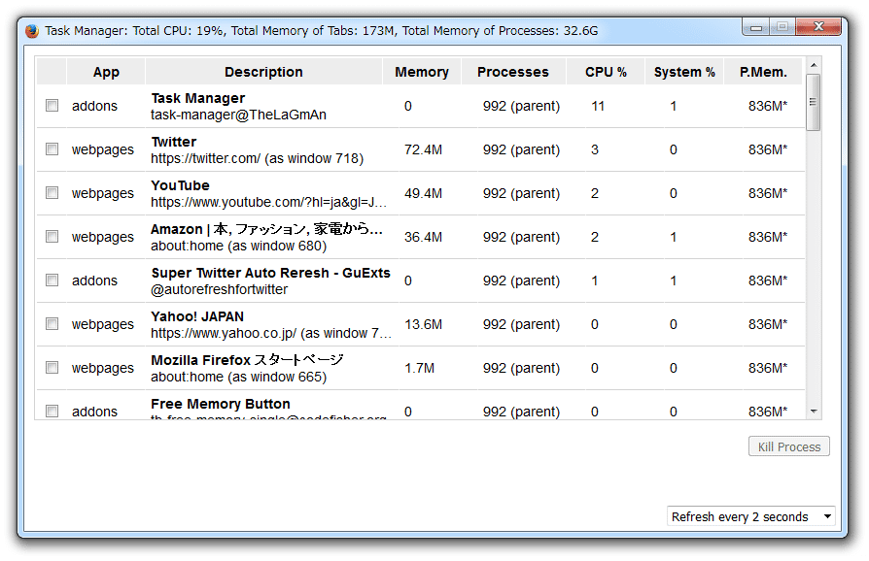869x561 pixels.
Task: Click the Amazon row title
Action: (x=266, y=229)
